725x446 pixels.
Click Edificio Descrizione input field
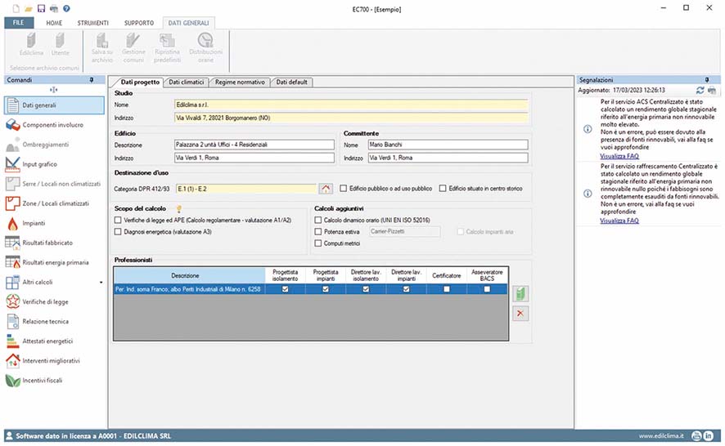(x=254, y=145)
